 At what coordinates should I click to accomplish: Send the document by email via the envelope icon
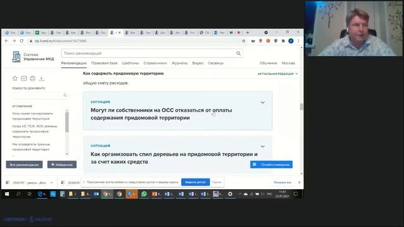pos(24,78)
